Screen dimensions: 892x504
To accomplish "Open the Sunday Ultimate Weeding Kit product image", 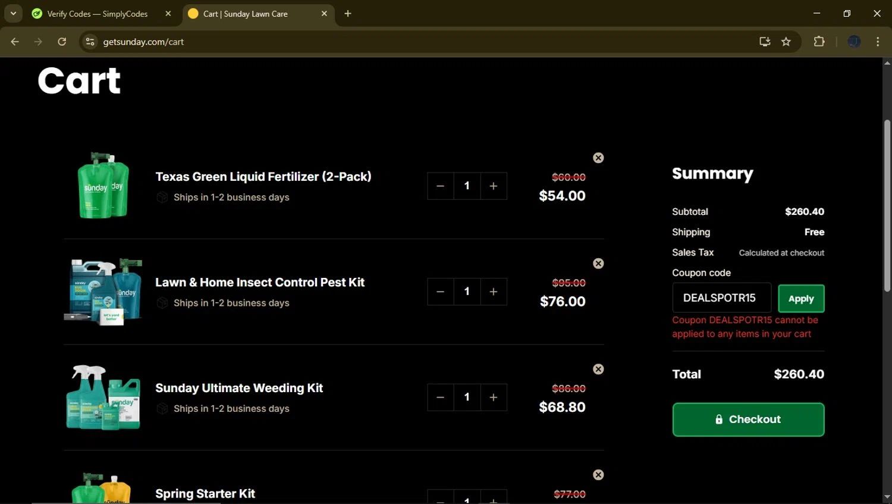I will (x=103, y=397).
